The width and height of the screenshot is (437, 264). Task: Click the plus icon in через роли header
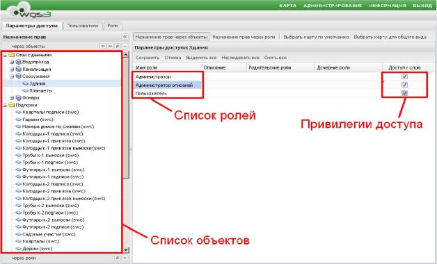point(125,258)
